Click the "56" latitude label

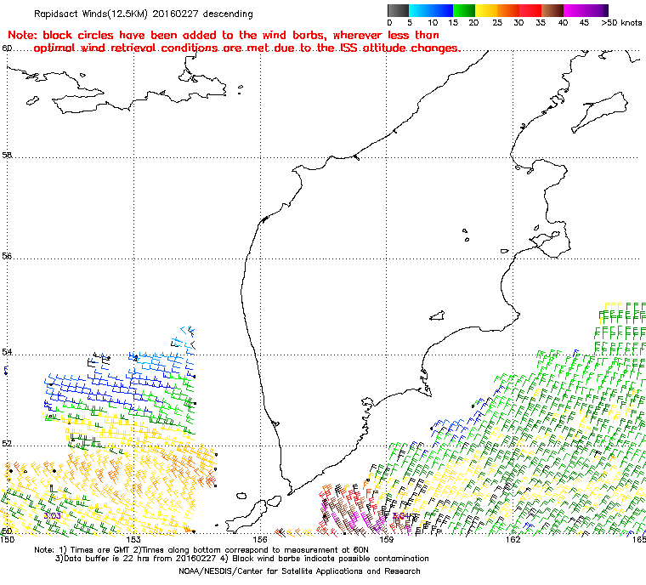[x=7, y=256]
